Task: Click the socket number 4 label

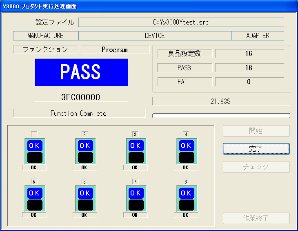Action: click(x=186, y=135)
